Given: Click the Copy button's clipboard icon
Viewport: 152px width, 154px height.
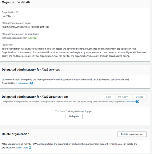Looking at the screenshot, I should 119,97.
